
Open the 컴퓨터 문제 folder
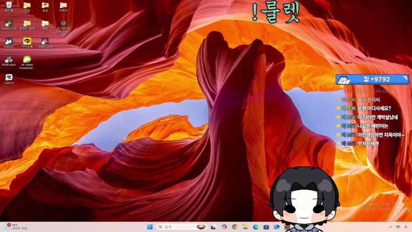(x=27, y=25)
